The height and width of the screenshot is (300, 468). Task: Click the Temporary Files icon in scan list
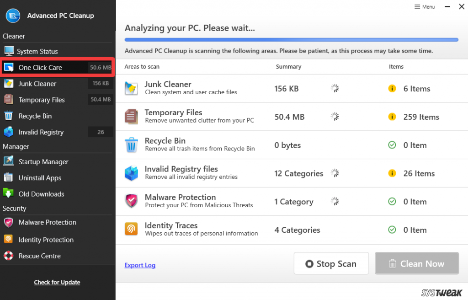pos(131,117)
